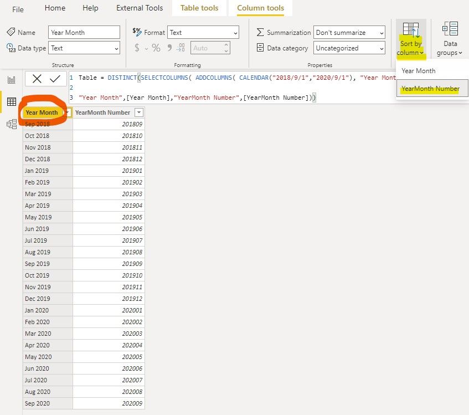The image size is (469, 415).
Task: Select the May 2019 cell
Action: [x=48, y=217]
